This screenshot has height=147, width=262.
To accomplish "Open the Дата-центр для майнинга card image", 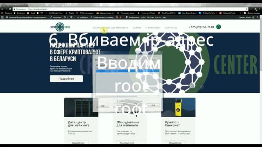I will click(81, 107).
